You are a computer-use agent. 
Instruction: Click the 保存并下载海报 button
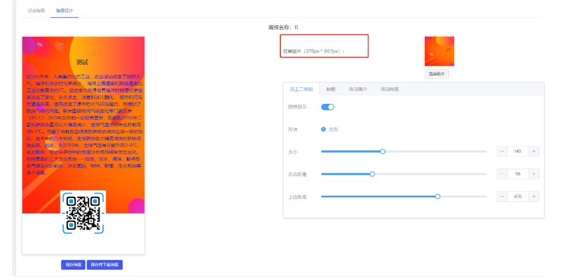105,265
